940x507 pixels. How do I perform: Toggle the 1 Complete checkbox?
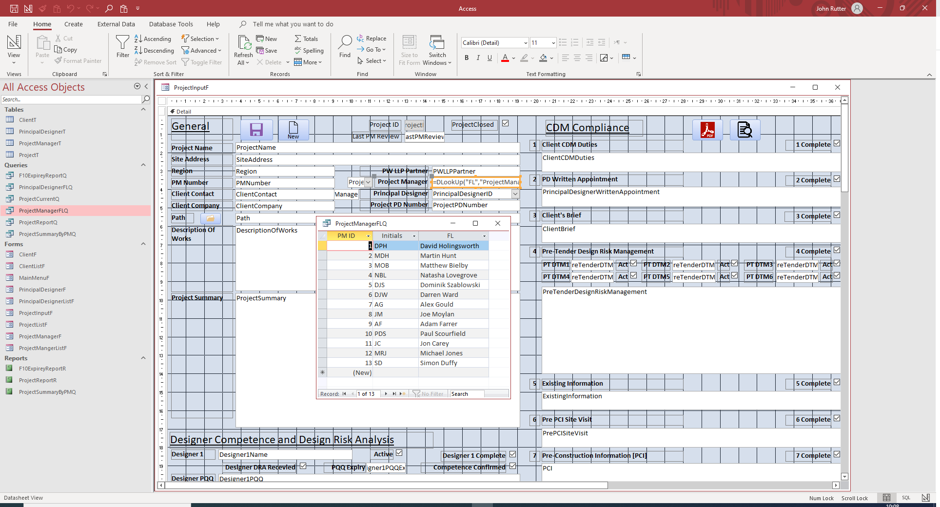point(837,143)
